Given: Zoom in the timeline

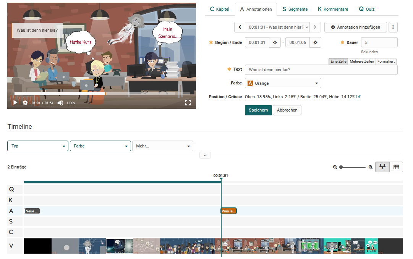Looking at the screenshot, I should [370, 167].
